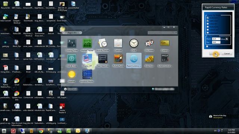239x134 pixels.
Task: Select the Picture Puzzle gadget
Action: [x=118, y=61]
